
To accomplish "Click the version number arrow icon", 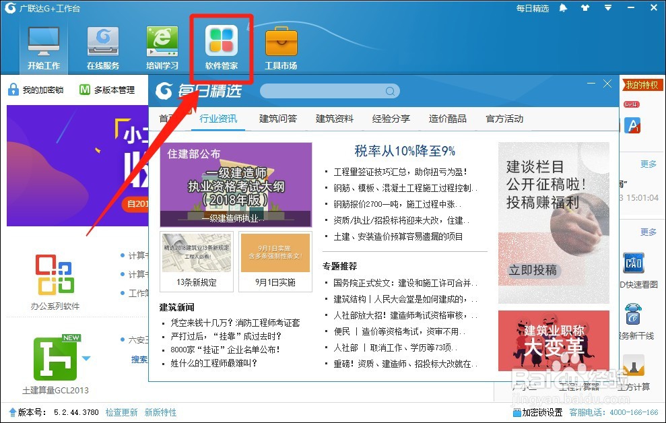I will (x=12, y=412).
